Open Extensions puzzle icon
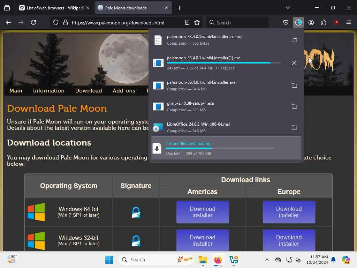 tap(324, 22)
